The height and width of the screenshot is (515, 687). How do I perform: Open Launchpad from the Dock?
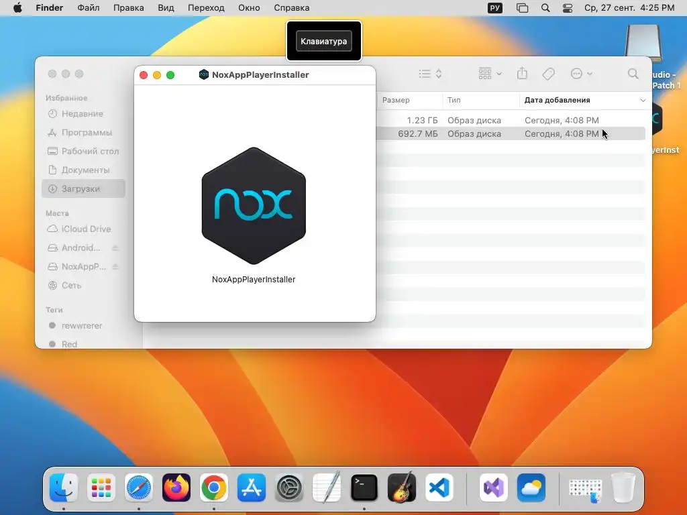point(101,488)
